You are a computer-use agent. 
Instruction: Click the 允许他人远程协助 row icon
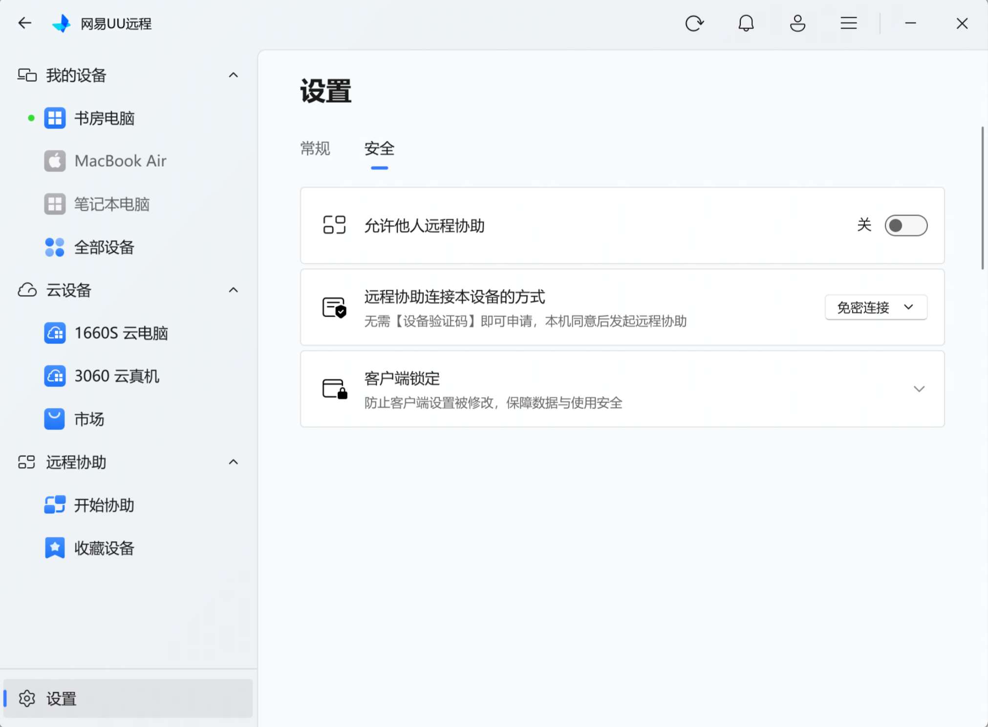(334, 225)
